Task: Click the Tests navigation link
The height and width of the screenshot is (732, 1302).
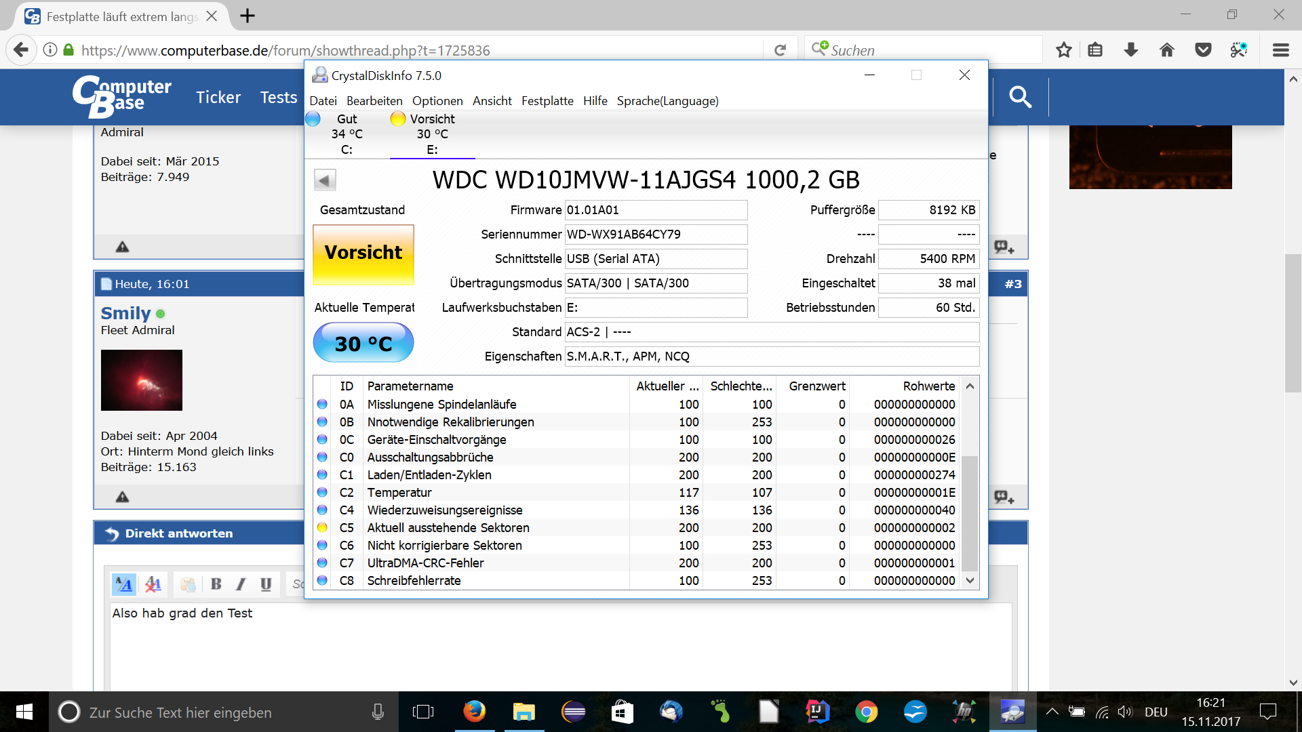Action: pyautogui.click(x=279, y=98)
